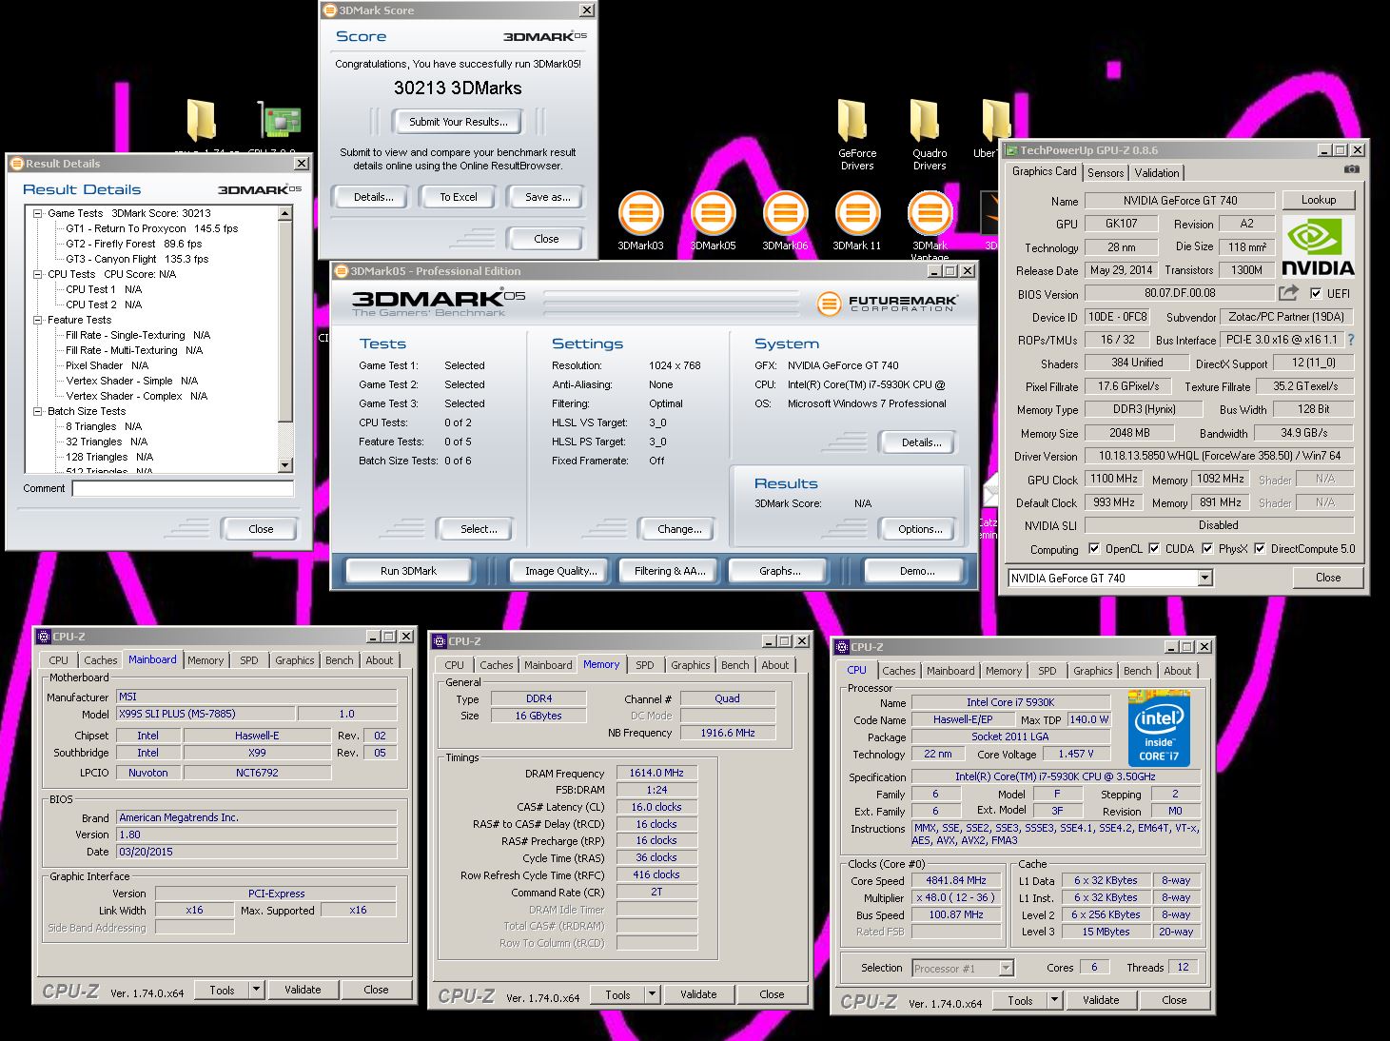Toggle the DirectCompute 5.0 checkbox
The width and height of the screenshot is (1390, 1041).
[x=1260, y=549]
